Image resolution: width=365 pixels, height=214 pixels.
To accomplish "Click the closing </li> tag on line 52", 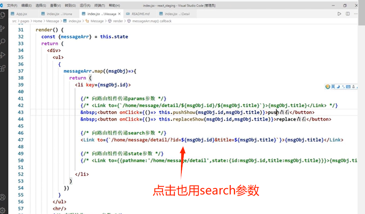I will [82, 174].
